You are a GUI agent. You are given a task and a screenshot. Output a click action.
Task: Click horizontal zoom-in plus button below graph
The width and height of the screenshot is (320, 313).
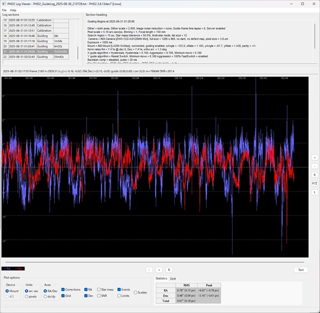click(x=159, y=270)
